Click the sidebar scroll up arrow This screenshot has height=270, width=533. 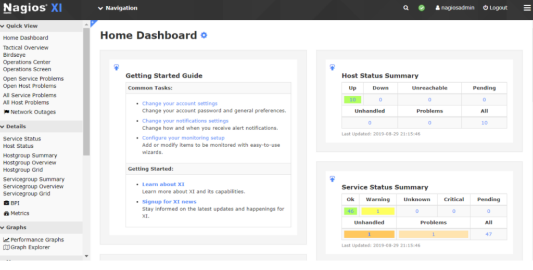click(86, 24)
